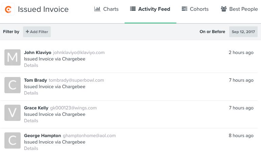Expand Details under John Klaviyo's invoice
The image size is (261, 155).
click(31, 66)
